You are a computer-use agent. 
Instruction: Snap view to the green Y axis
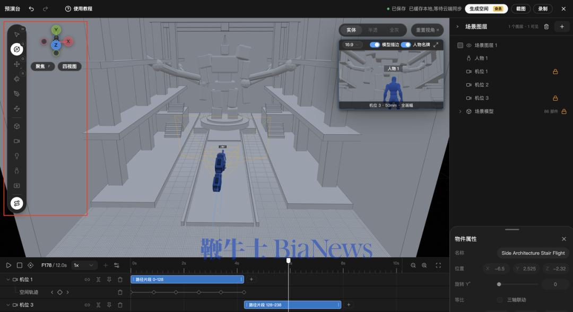click(56, 30)
